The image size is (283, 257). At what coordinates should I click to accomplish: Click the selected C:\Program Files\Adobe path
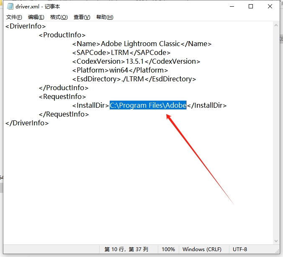coord(148,105)
